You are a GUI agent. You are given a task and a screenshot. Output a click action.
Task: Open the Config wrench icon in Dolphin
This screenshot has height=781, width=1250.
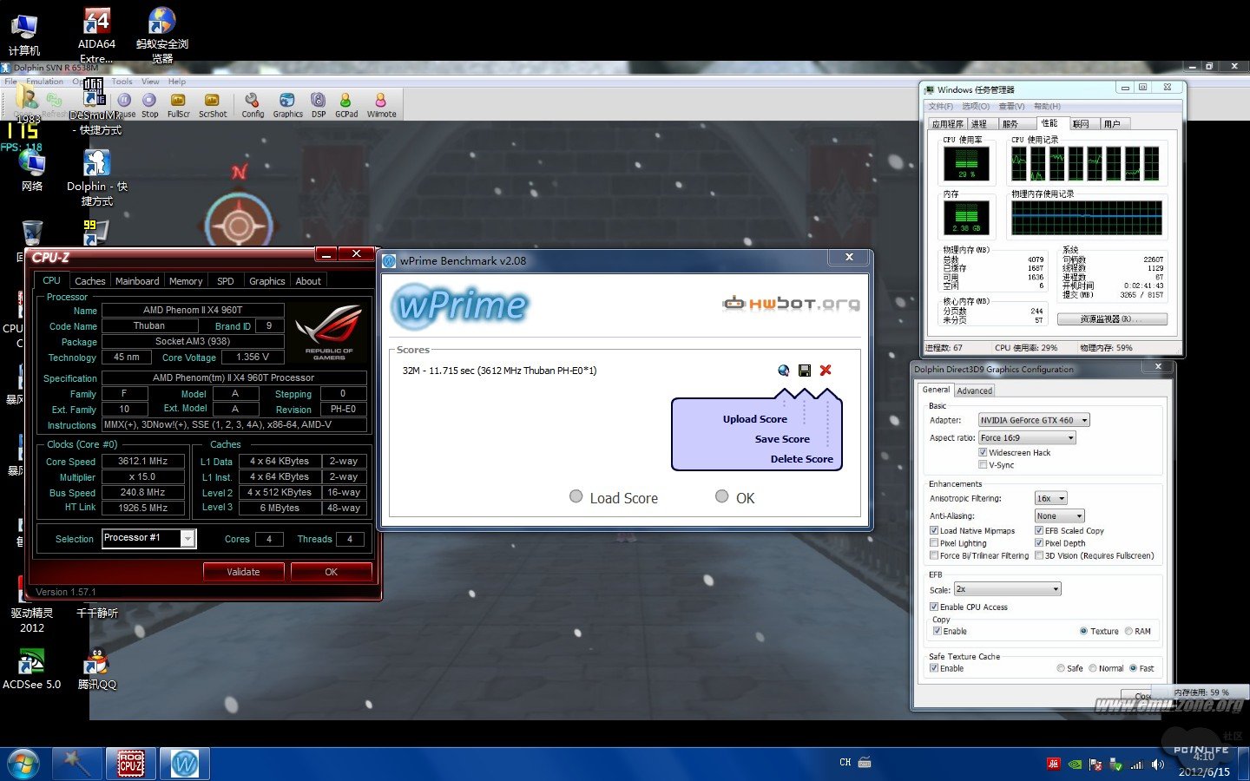253,106
